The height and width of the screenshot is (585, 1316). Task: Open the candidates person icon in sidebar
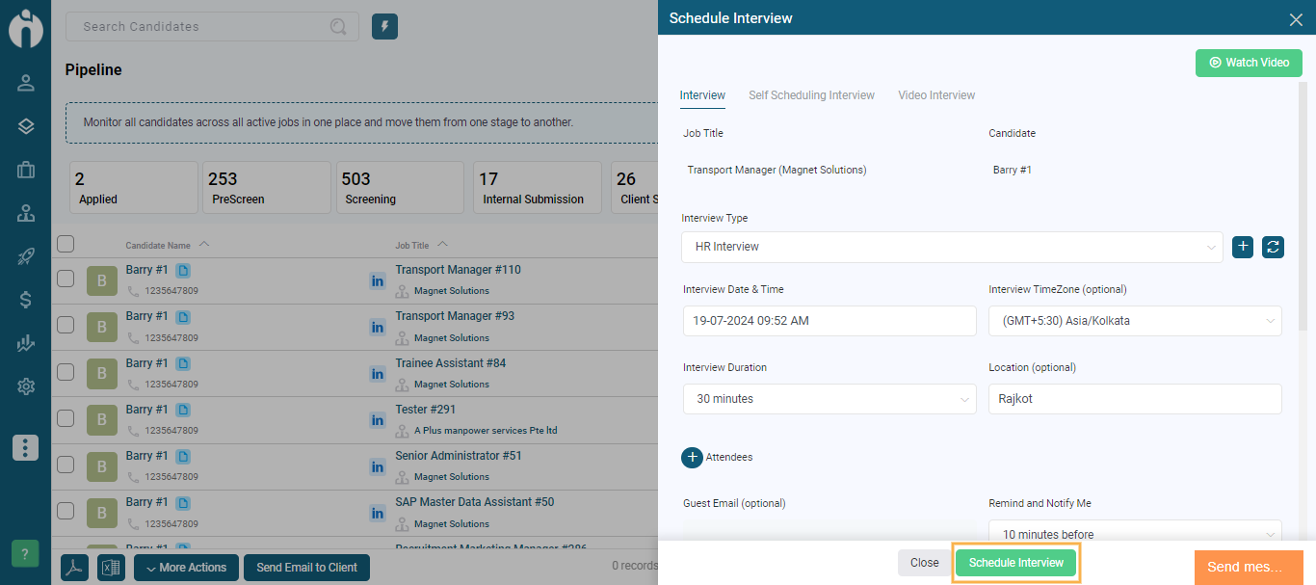(26, 82)
